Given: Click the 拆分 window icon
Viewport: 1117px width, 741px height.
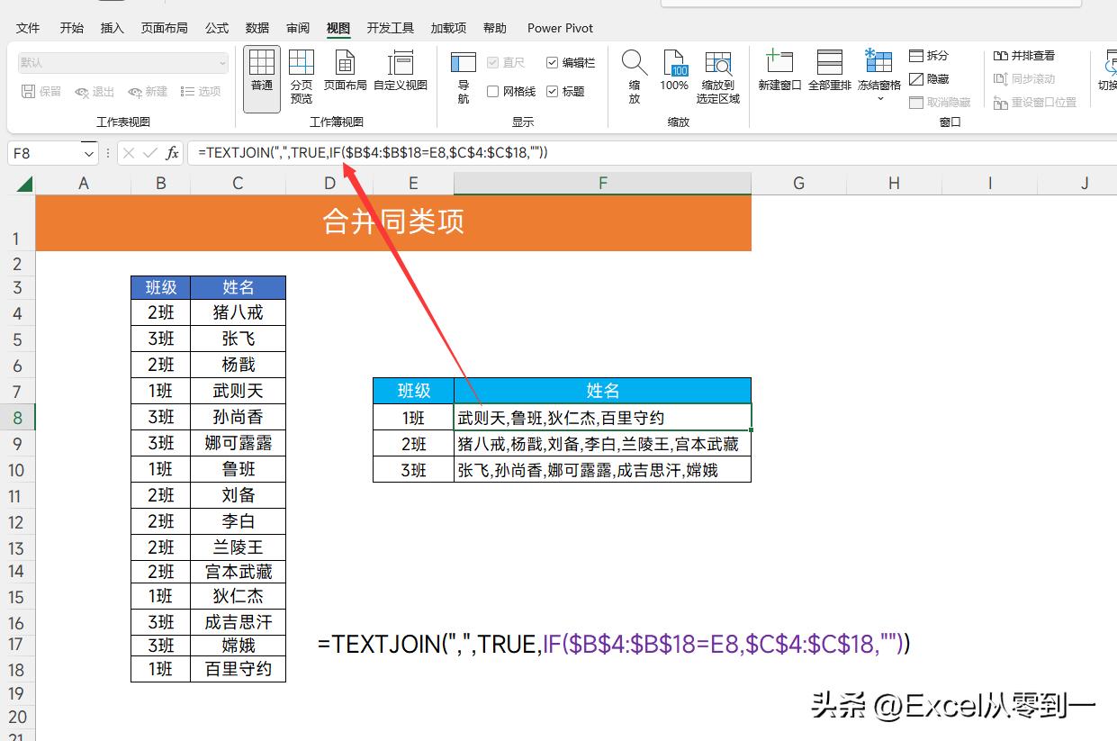Looking at the screenshot, I should pyautogui.click(x=930, y=55).
